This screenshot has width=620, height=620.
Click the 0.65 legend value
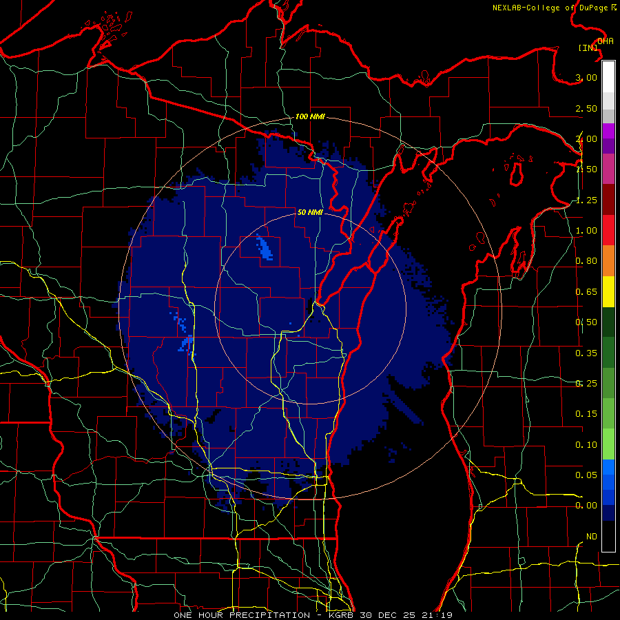586,292
